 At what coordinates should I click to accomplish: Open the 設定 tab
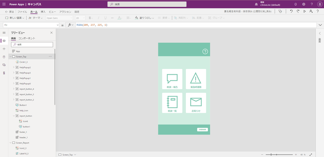point(77,12)
